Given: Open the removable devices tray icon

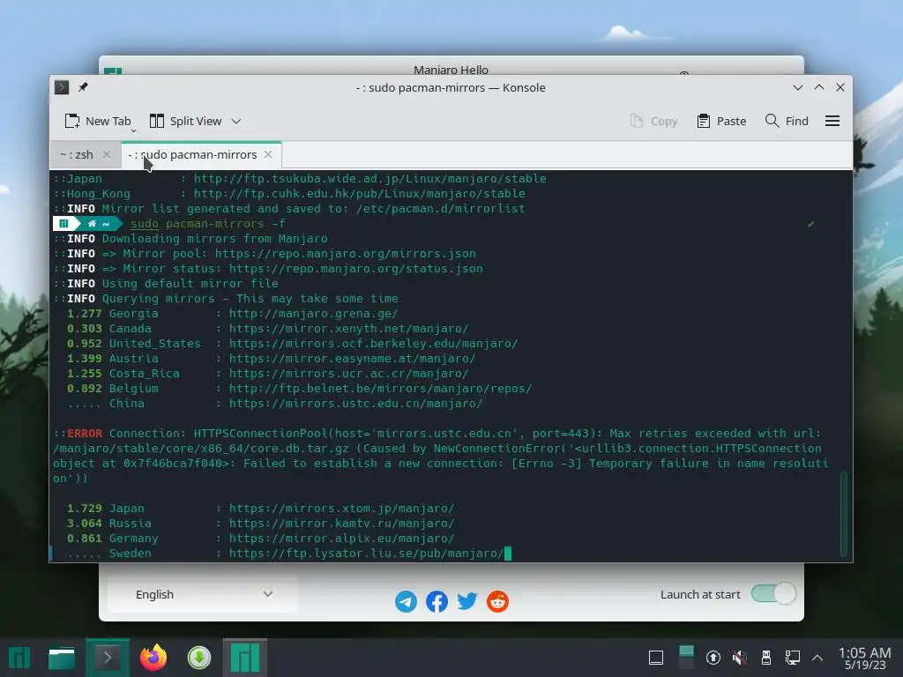Looking at the screenshot, I should (766, 658).
